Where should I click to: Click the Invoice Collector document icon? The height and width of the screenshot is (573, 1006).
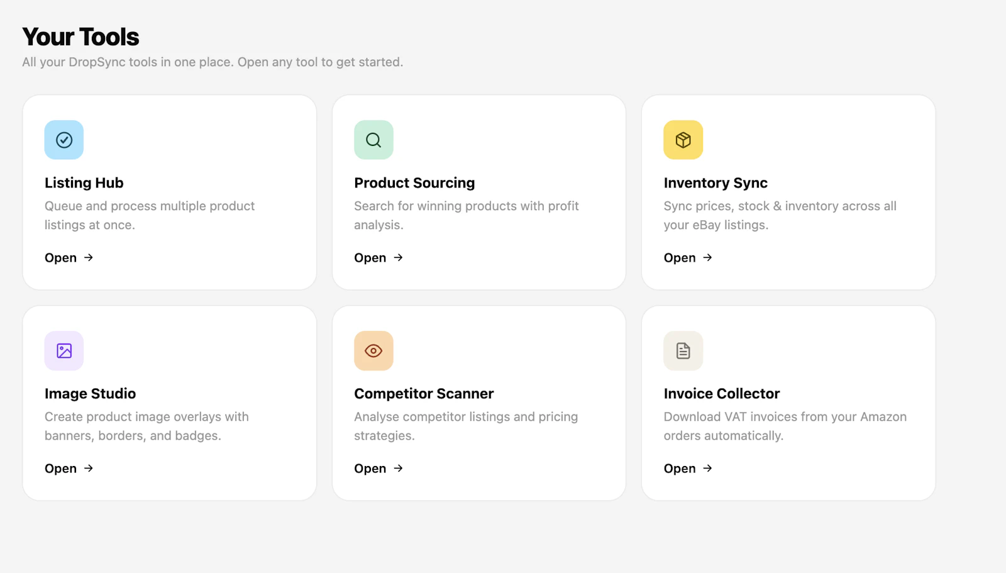tap(683, 350)
